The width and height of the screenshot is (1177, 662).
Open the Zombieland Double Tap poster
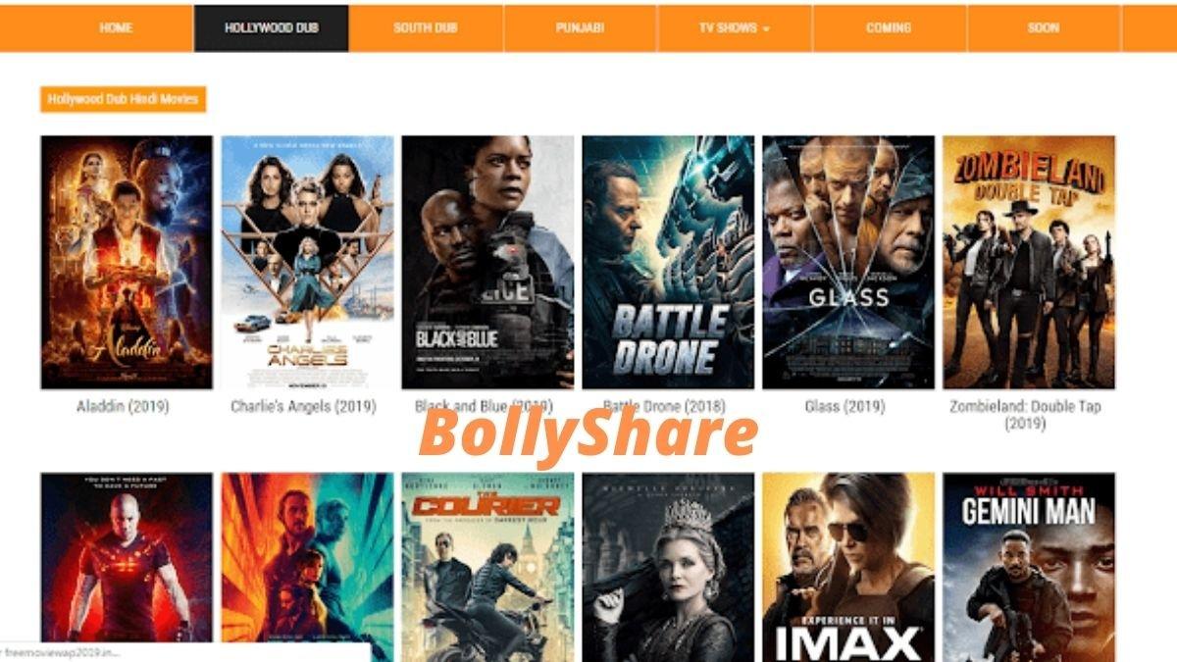[1029, 262]
